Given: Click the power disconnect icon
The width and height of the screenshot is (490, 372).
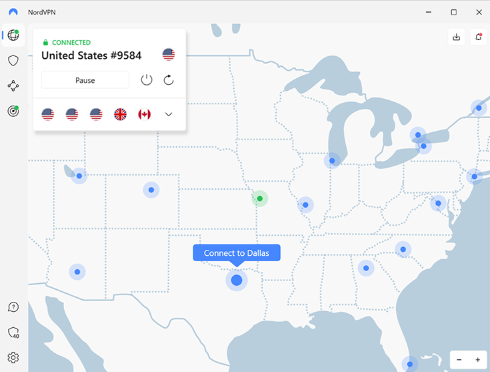Looking at the screenshot, I should coord(147,80).
